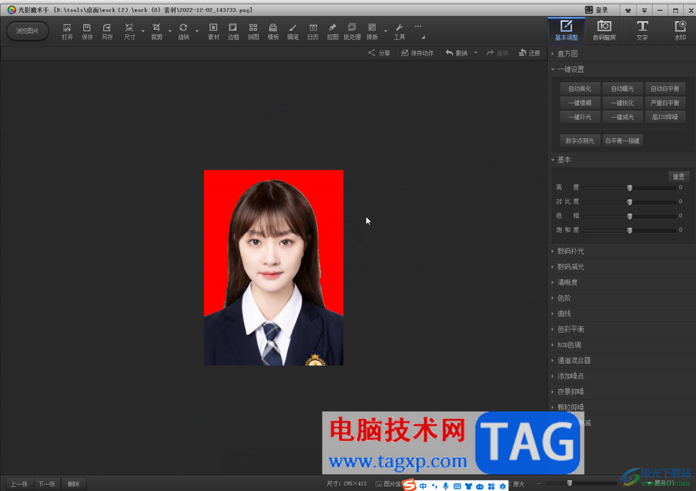Adjust the 亮度 brightness slider
The width and height of the screenshot is (696, 491).
click(630, 188)
